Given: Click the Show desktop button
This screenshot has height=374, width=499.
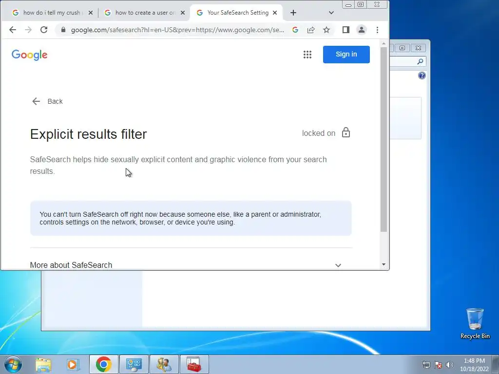Looking at the screenshot, I should [496, 364].
